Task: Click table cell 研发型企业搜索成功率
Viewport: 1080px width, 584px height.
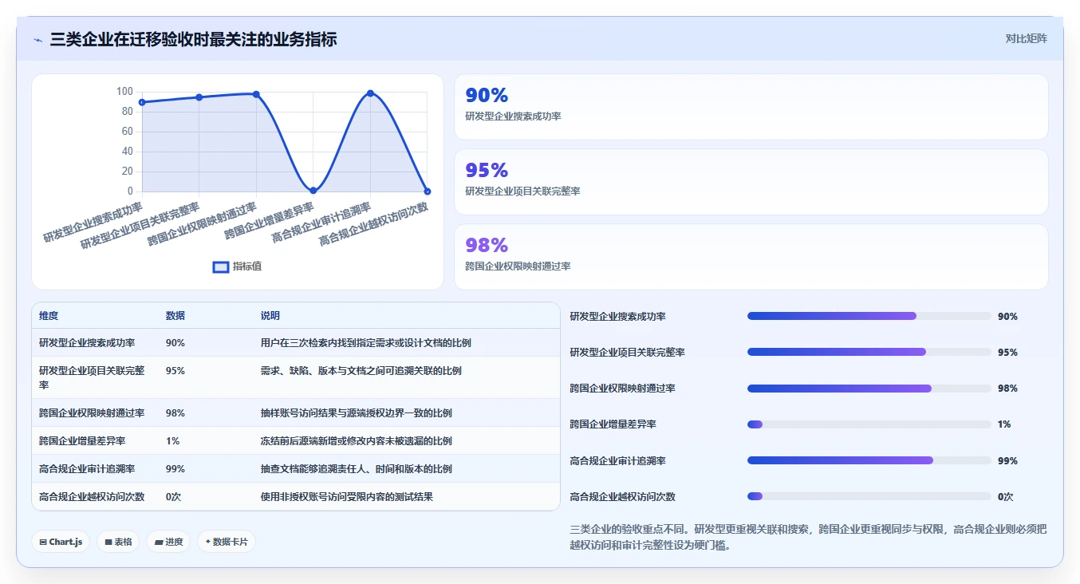Action: pos(87,343)
